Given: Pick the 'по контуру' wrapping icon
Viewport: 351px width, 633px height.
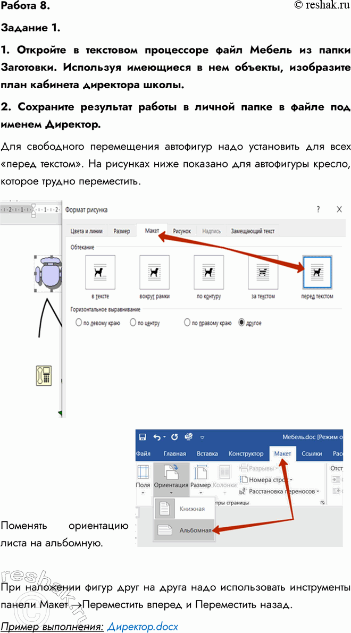Looking at the screenshot, I should 208,272.
